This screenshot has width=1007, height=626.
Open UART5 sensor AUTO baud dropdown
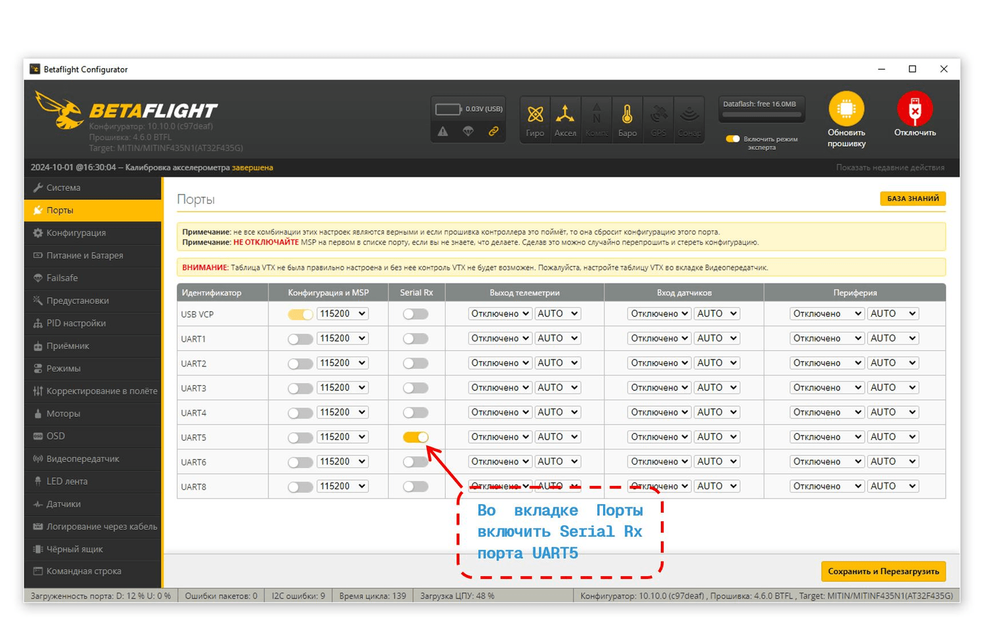[x=717, y=437]
